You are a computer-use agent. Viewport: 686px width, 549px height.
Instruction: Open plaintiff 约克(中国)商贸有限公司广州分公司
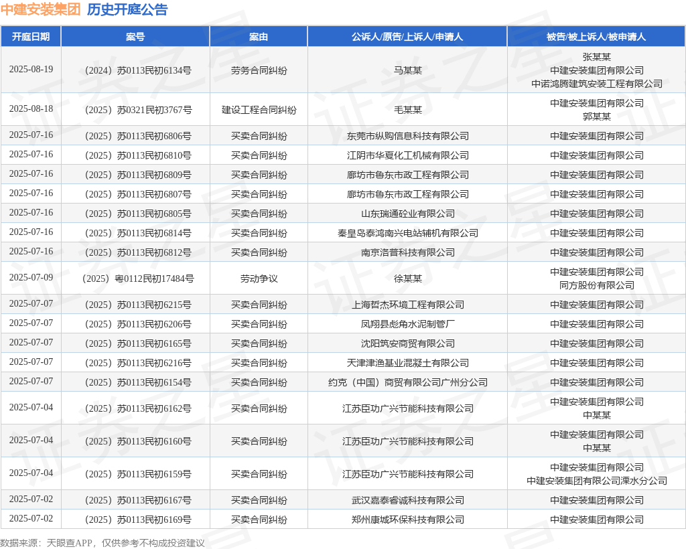click(407, 382)
